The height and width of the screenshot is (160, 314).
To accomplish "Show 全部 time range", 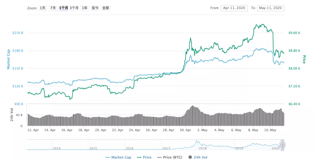I will [106, 8].
